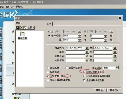Click the save scheme icon
126x99 pixels.
[x=17, y=28]
